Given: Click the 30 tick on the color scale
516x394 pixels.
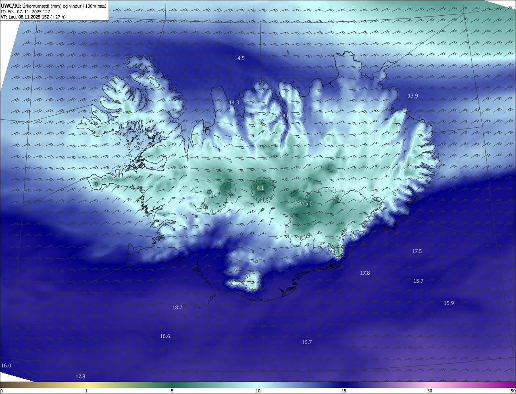Looking at the screenshot, I should (x=430, y=391).
